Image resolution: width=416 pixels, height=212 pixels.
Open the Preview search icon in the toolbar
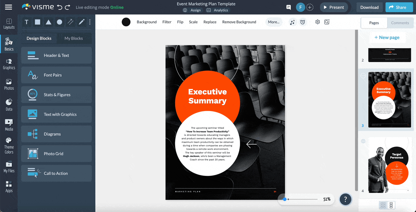(x=327, y=22)
